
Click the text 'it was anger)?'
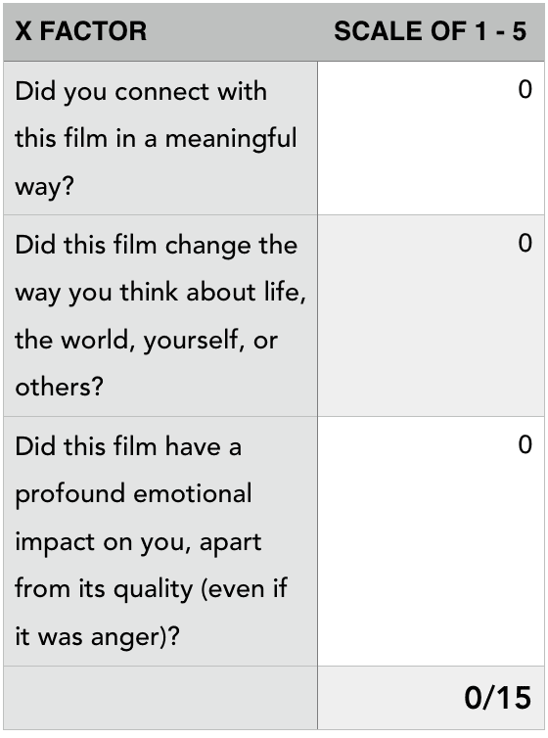(98, 637)
